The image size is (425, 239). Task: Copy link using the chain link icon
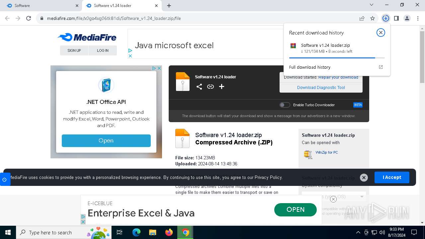point(211,87)
